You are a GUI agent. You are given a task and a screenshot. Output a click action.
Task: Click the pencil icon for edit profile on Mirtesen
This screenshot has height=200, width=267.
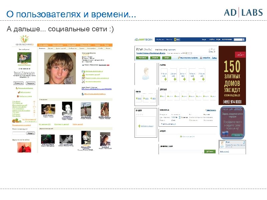(x=179, y=58)
